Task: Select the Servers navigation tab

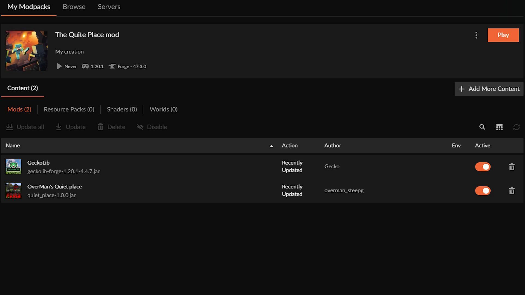Action: click(108, 7)
